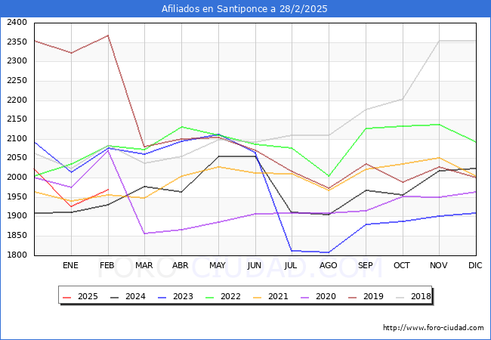Click the 2022 line peak at ABR

click(182, 127)
